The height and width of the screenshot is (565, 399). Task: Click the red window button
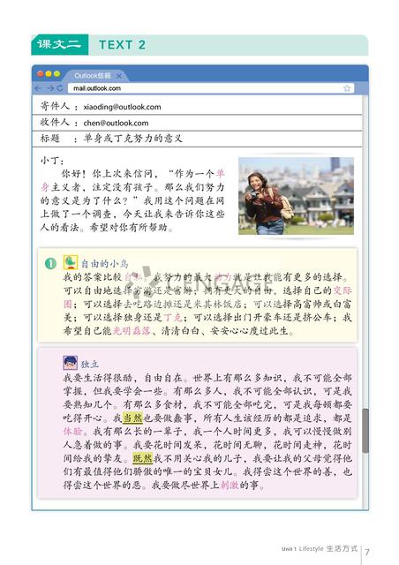pyautogui.click(x=41, y=74)
